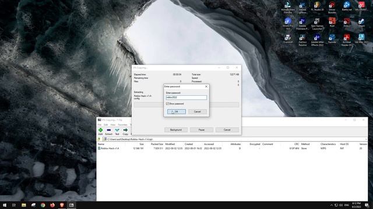373x209 pixels.
Task: Show hidden system tray icons chevron
Action: click(332, 205)
